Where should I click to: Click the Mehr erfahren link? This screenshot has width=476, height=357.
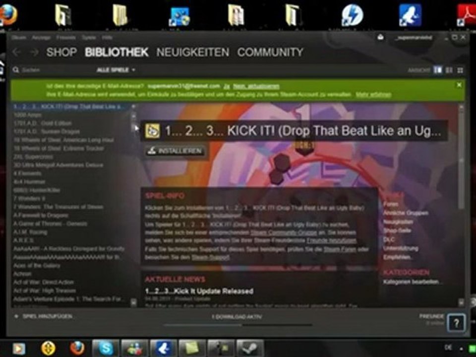(373, 94)
